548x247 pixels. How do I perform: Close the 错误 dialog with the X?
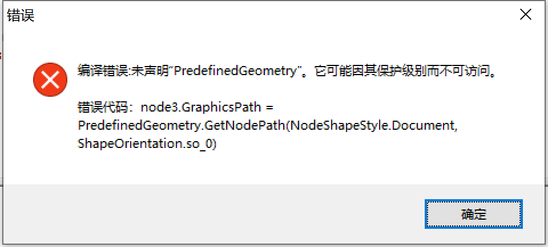pos(526,15)
